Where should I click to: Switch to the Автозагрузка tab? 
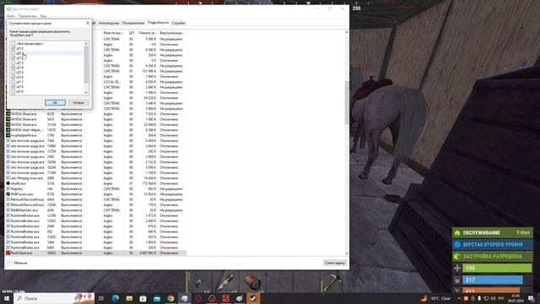tap(109, 23)
